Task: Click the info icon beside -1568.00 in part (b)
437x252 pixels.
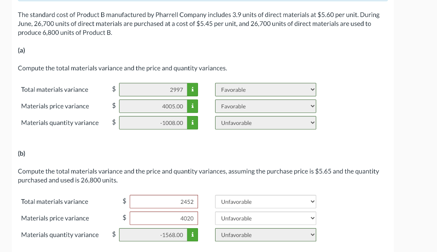Action: [192, 235]
